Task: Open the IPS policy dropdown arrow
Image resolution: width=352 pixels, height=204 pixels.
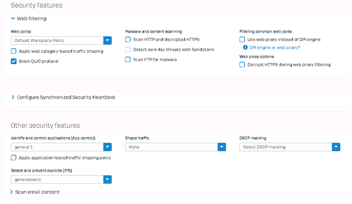Action: [108, 179]
